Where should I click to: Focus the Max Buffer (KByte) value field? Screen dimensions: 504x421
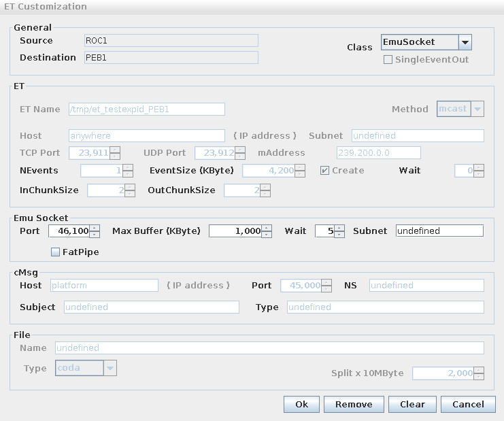pos(235,231)
